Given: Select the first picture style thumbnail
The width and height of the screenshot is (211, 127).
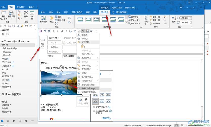Looking at the screenshot, I should 80,20.
